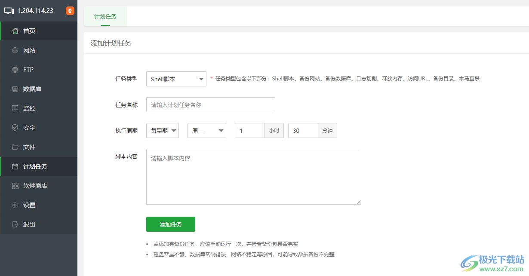Select 计划任务 in the sidebar
Screen dimensions: 529x276
click(39, 166)
